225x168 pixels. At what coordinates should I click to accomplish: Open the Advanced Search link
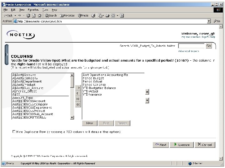coord(188,51)
